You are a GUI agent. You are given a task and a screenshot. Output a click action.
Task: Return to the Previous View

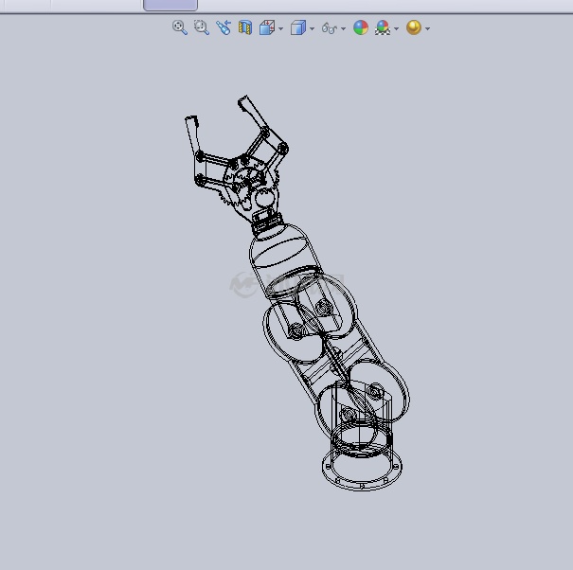(x=224, y=27)
